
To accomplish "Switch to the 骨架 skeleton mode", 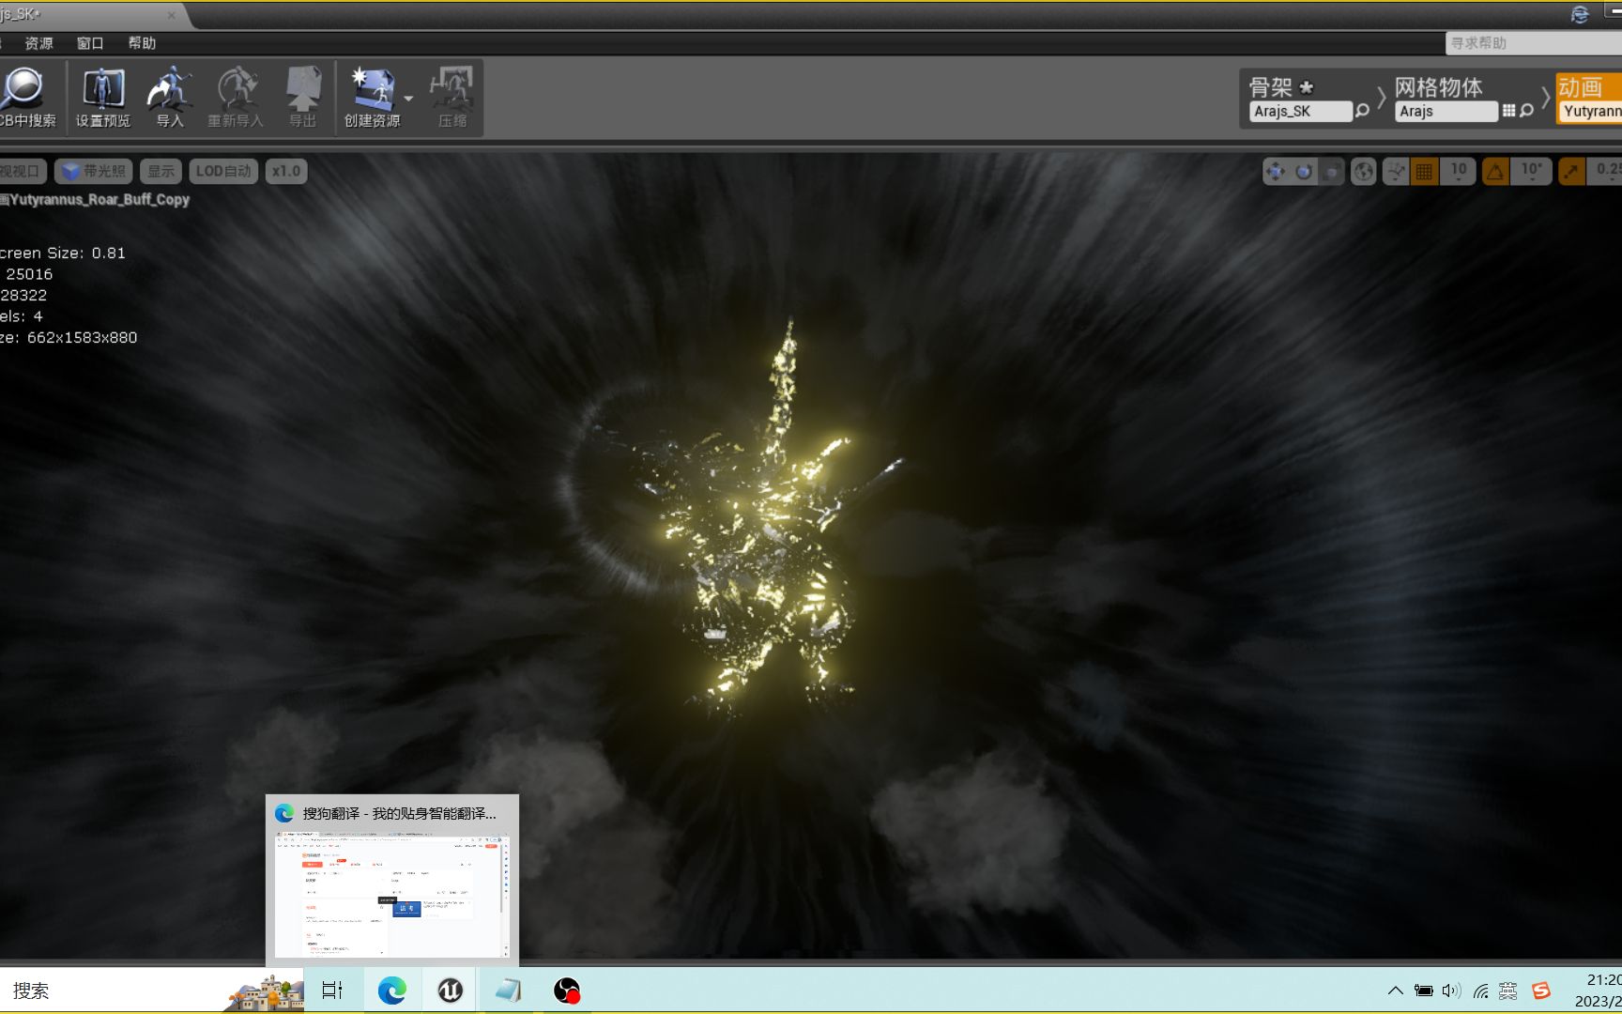I will coord(1281,87).
